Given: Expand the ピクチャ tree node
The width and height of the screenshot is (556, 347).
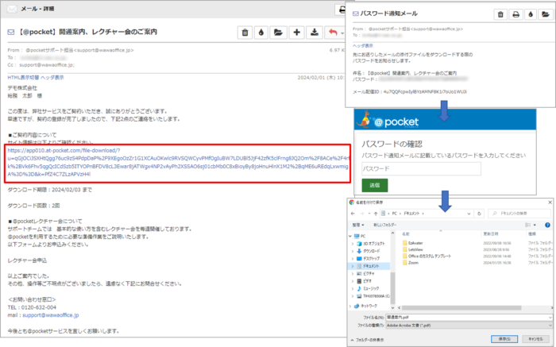Looking at the screenshot, I should tap(353, 274).
